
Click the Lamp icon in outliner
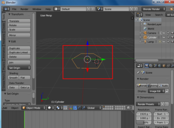pyautogui.click(x=145, y=41)
